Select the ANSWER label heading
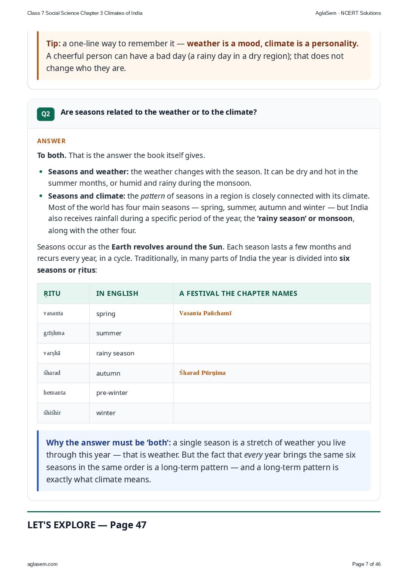Screen dimensions: 408x578 [51, 141]
